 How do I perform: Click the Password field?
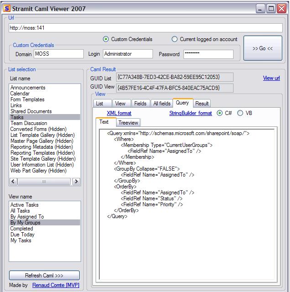(x=209, y=54)
